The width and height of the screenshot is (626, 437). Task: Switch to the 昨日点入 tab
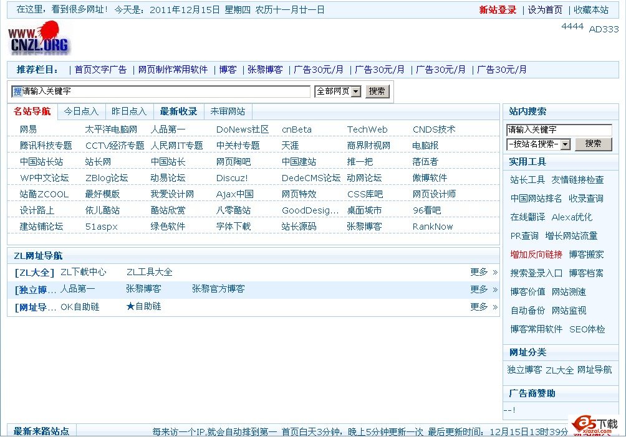129,111
